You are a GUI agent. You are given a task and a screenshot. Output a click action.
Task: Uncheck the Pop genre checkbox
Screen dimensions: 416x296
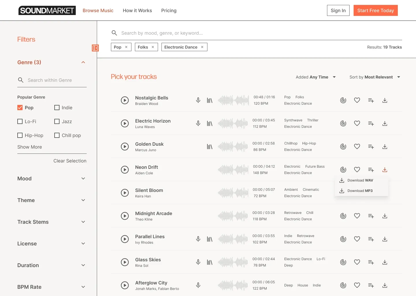click(x=20, y=108)
